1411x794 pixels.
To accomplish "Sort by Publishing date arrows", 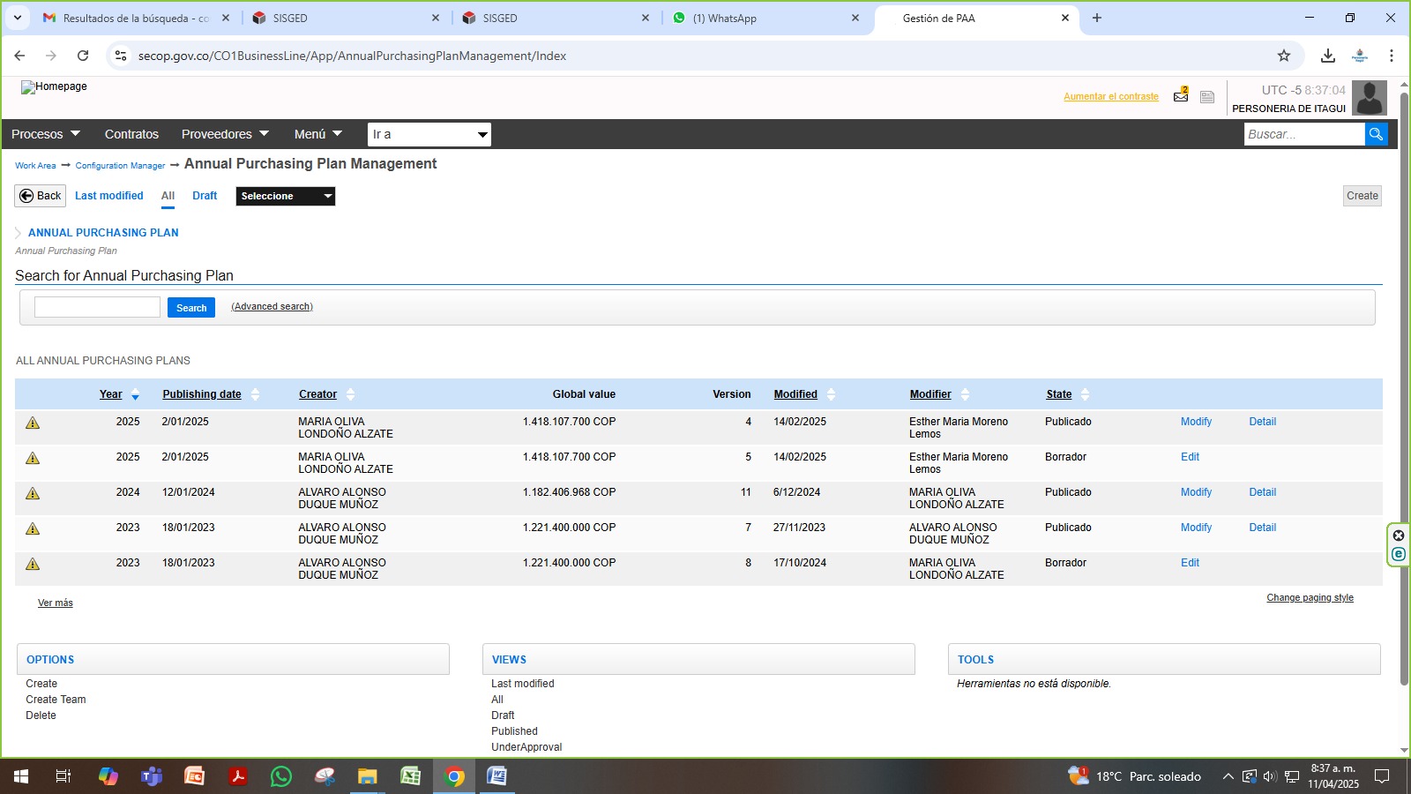I will (256, 394).
